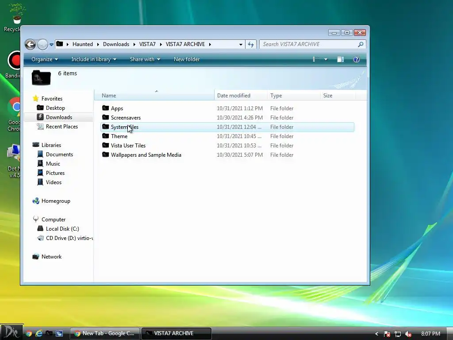Select the Apps folder icon
Screen dimensions: 453x340
(x=105, y=108)
